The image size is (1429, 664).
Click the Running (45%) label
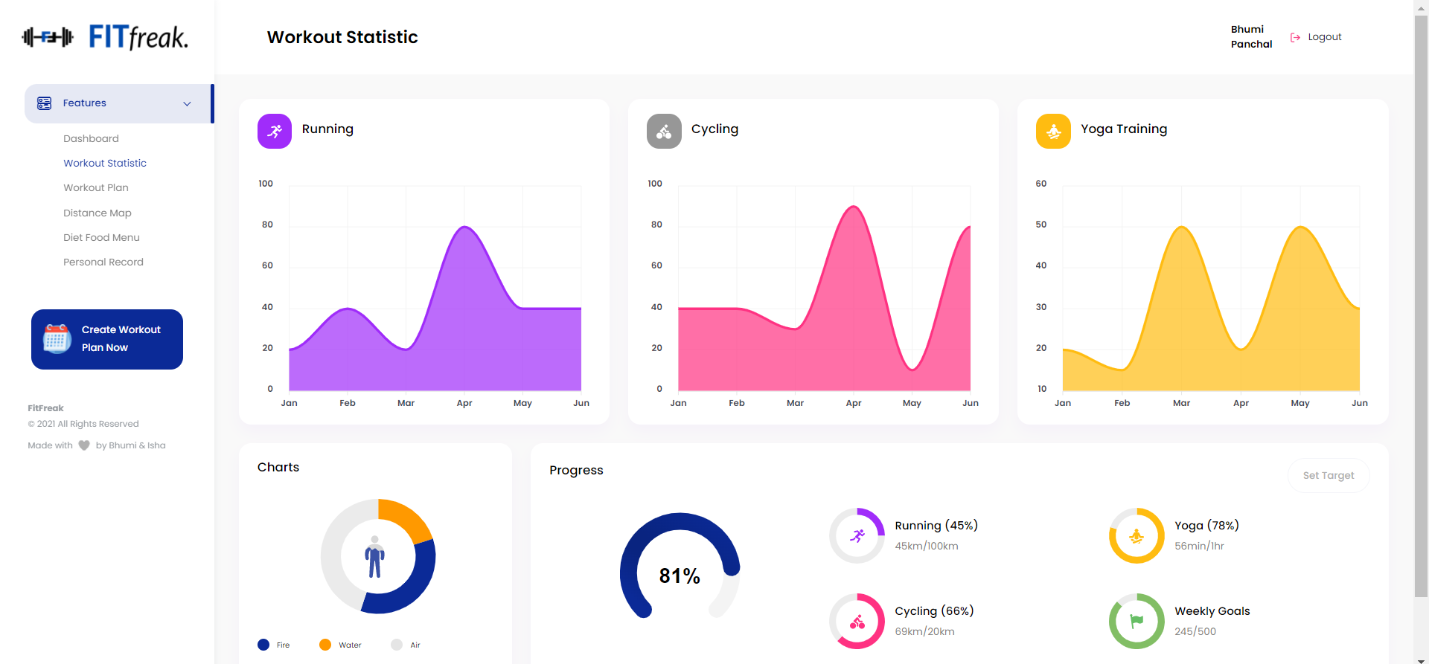(x=936, y=525)
